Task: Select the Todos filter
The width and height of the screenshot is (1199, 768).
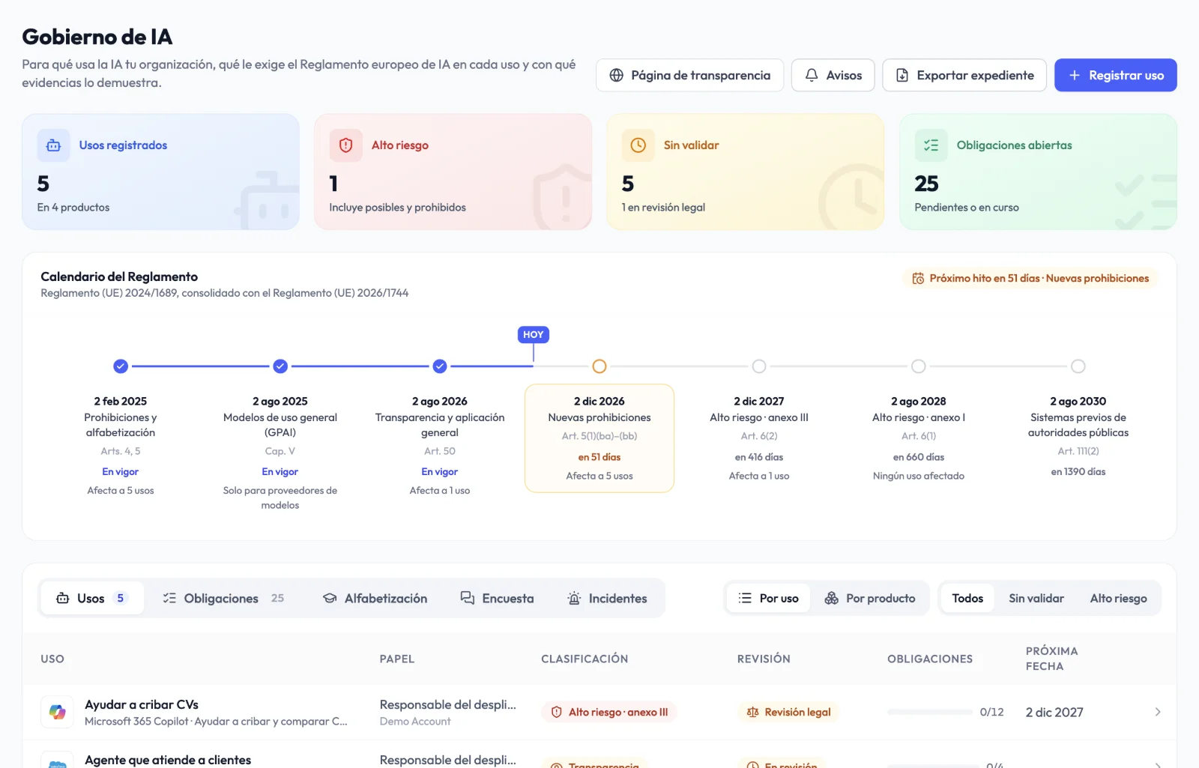Action: [x=967, y=598]
